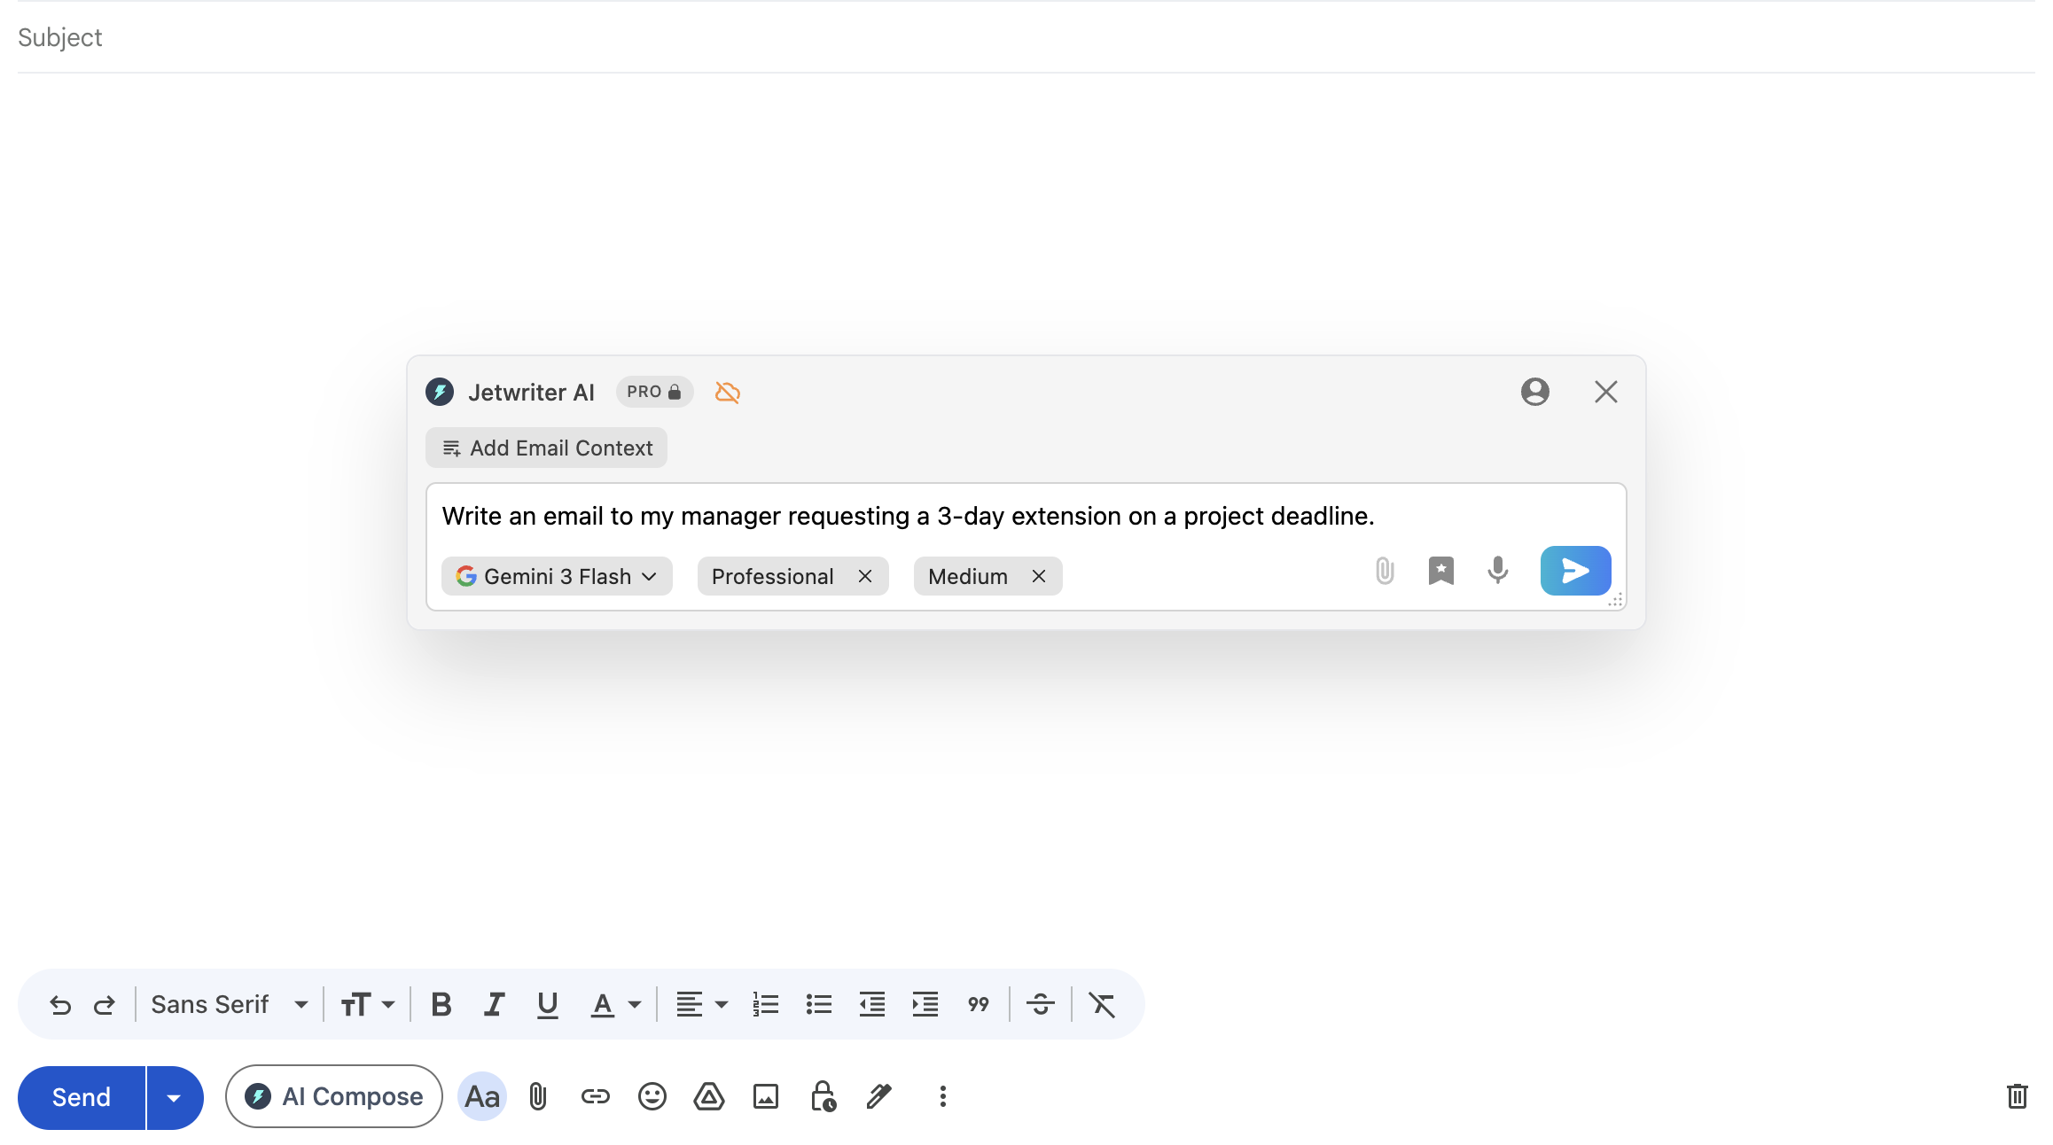Open the text size dropdown

click(368, 1005)
